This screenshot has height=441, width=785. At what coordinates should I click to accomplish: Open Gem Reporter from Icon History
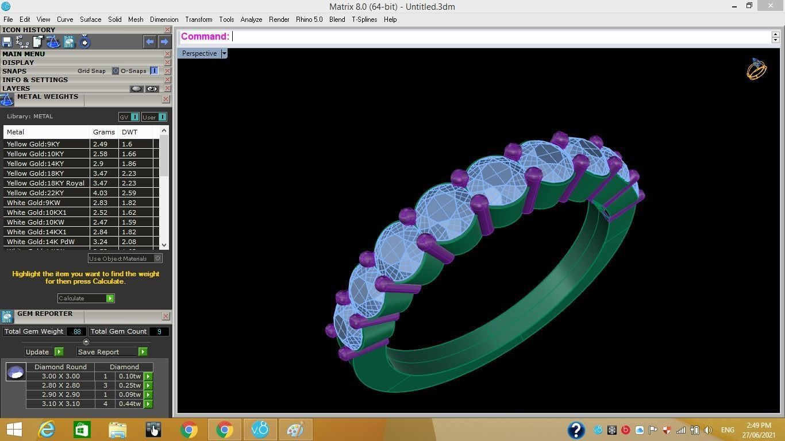(69, 42)
